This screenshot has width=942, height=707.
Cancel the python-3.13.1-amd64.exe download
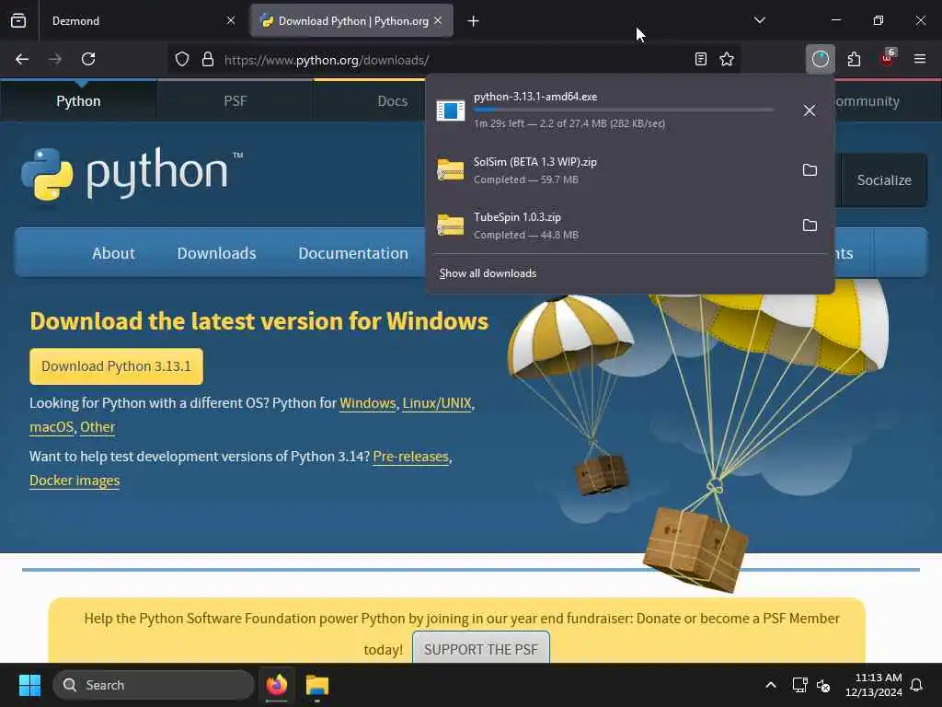[810, 110]
